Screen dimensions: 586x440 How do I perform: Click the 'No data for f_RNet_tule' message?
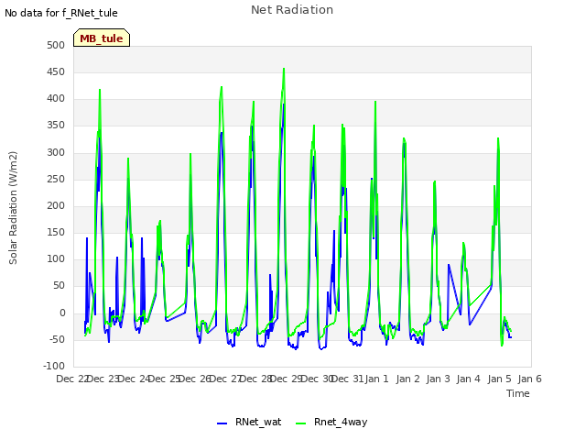click(61, 13)
